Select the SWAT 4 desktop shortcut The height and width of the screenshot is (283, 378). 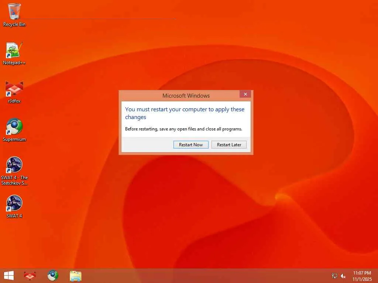click(14, 206)
